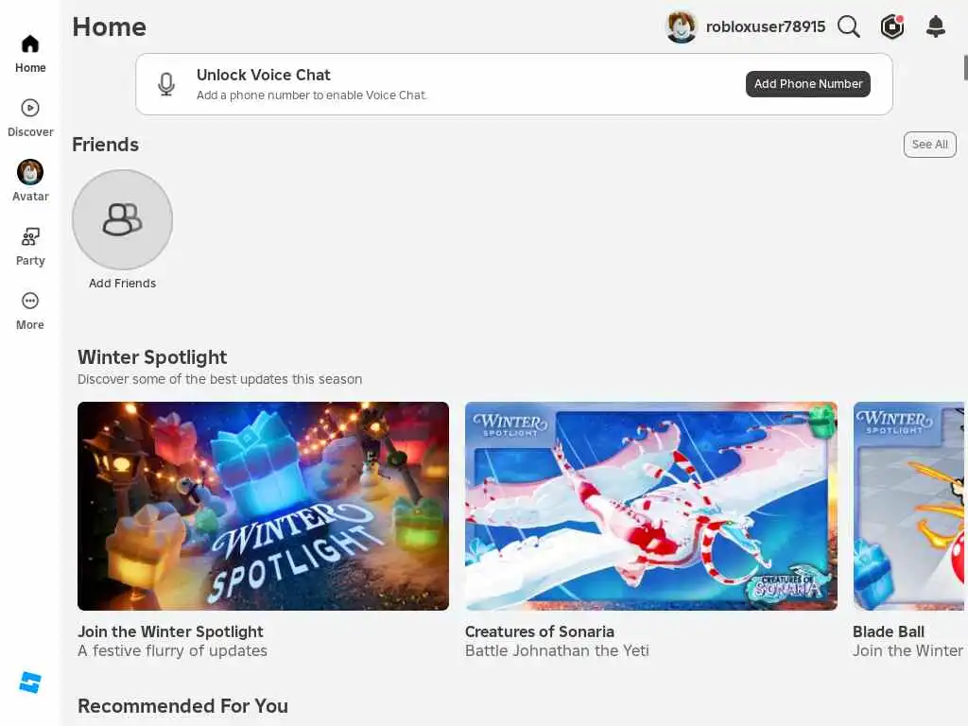The height and width of the screenshot is (726, 968).
Task: Click the microphone icon in Voice Chat banner
Action: pyautogui.click(x=166, y=84)
